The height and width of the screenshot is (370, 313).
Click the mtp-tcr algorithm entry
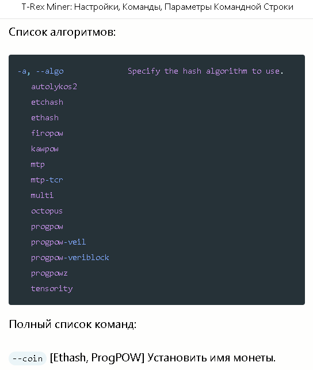47,180
